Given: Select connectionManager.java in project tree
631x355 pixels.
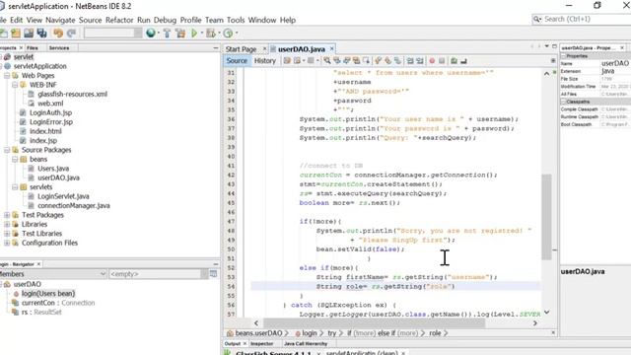Looking at the screenshot, I should 74,206.
